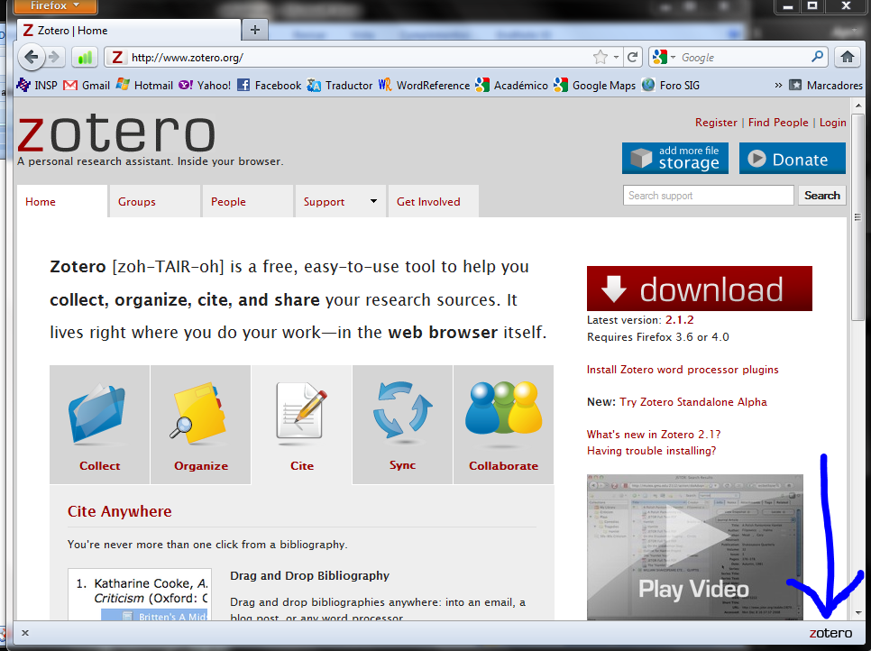
Task: Click the magnifier in Google search box
Action: [817, 57]
